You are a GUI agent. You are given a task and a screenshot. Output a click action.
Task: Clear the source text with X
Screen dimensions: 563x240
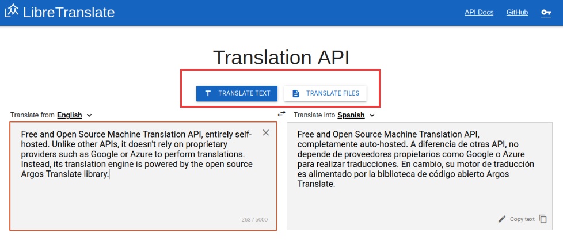(265, 133)
